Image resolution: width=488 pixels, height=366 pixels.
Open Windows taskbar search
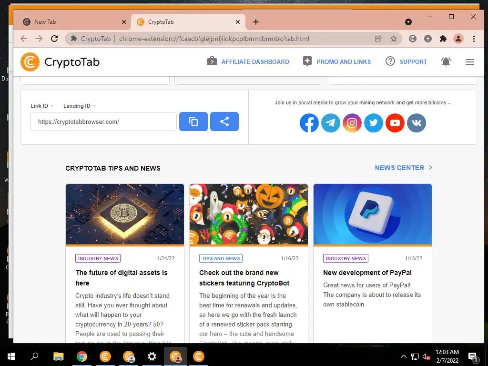(x=34, y=356)
